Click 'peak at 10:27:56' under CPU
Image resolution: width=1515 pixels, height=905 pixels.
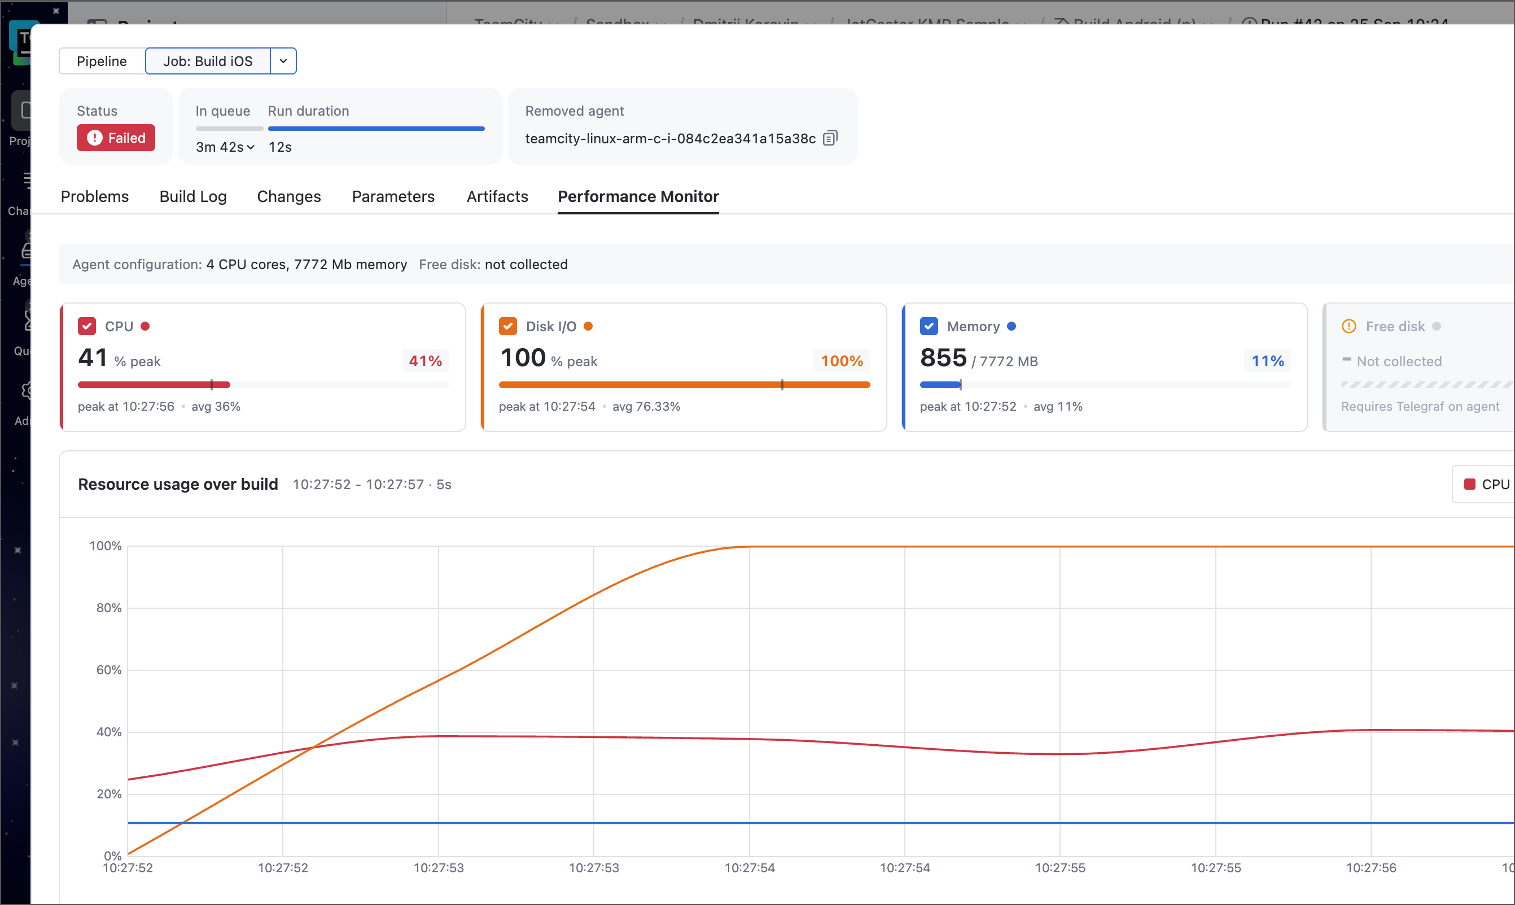point(126,406)
